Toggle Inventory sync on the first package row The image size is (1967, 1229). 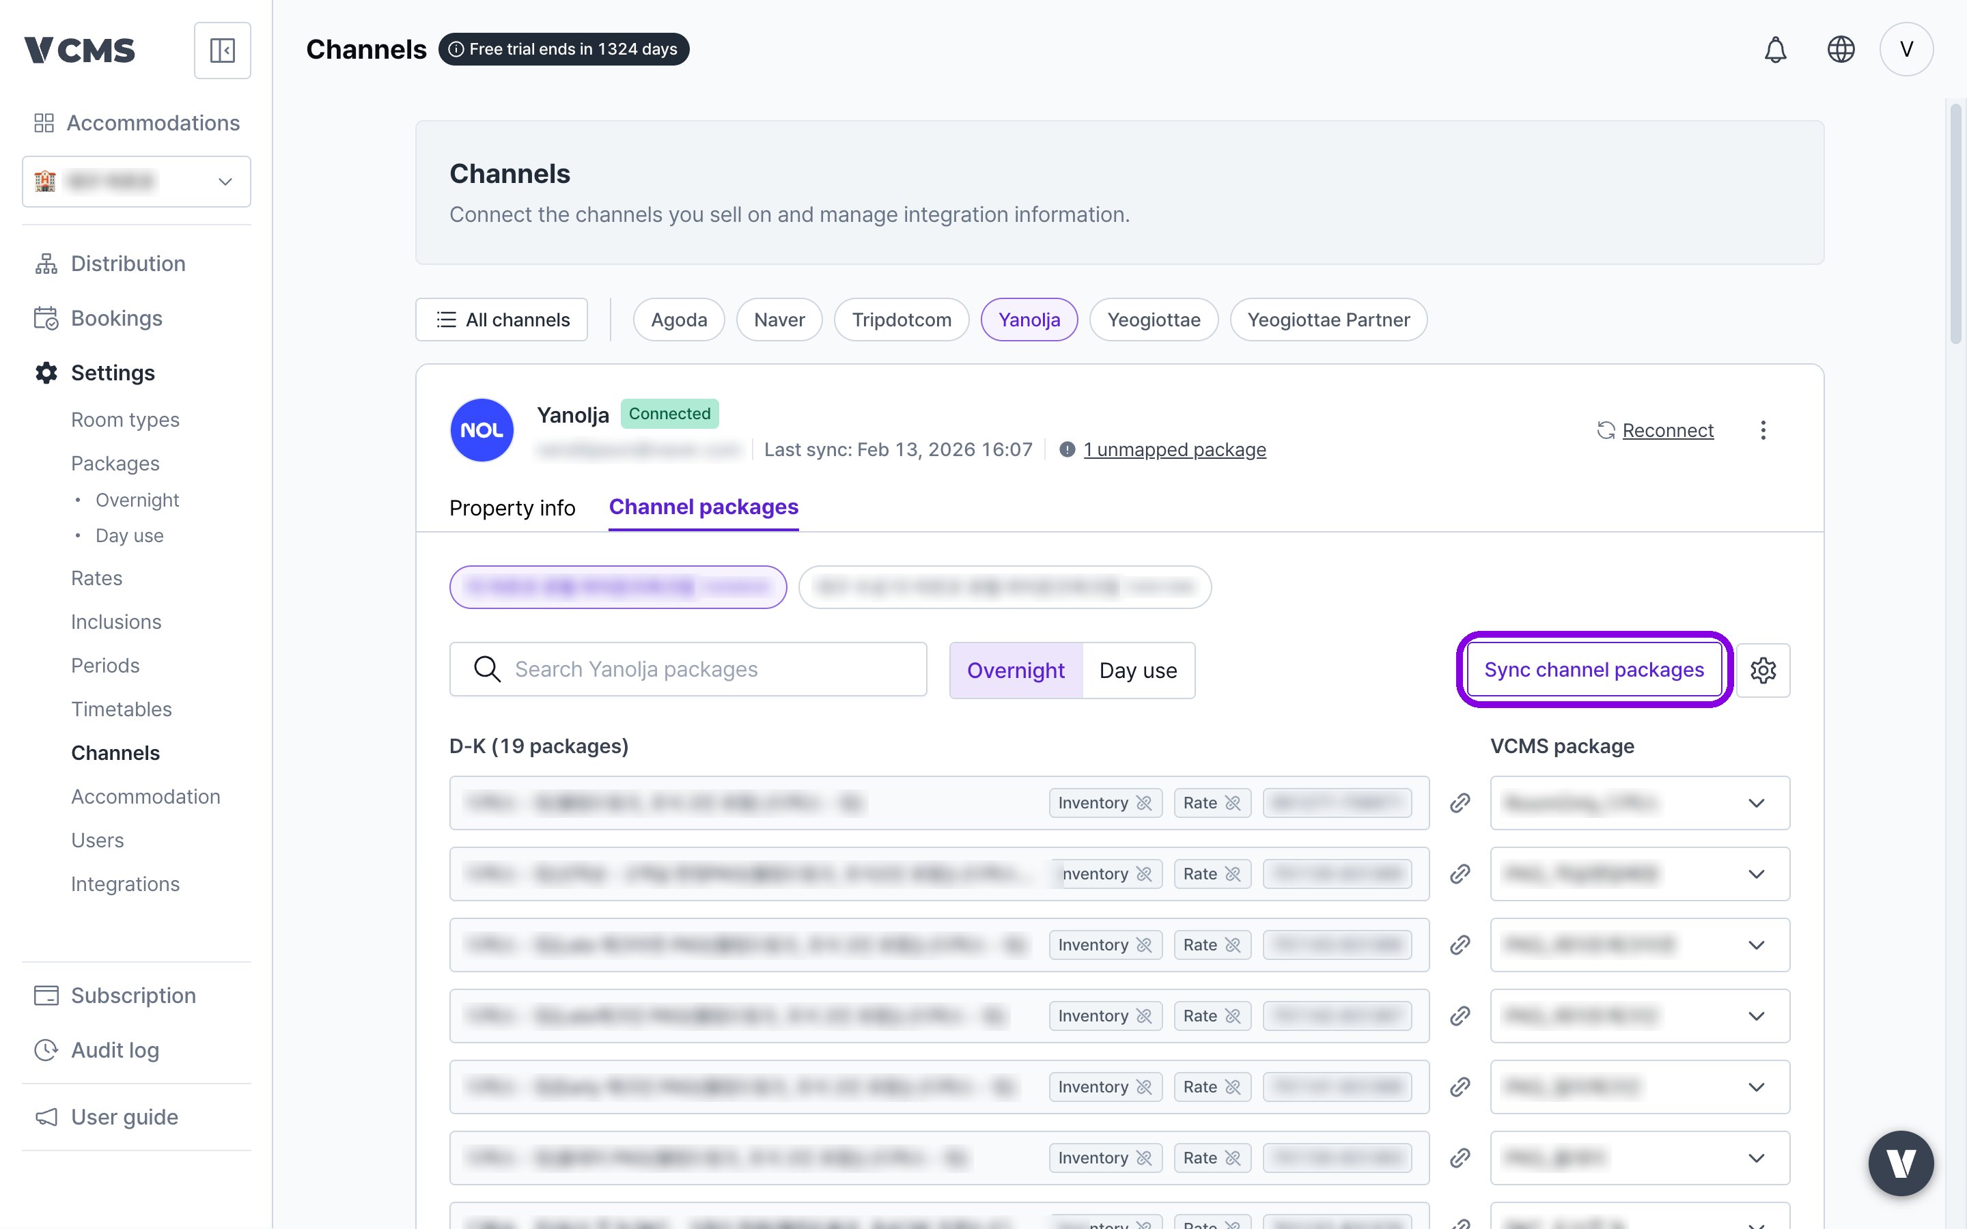click(1106, 803)
